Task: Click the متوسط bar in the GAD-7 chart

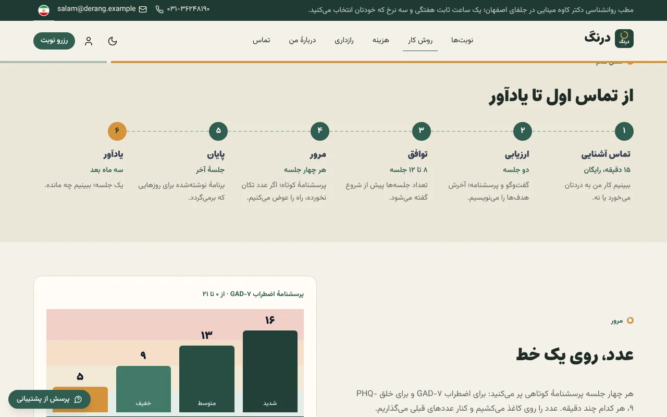Action: point(207,379)
